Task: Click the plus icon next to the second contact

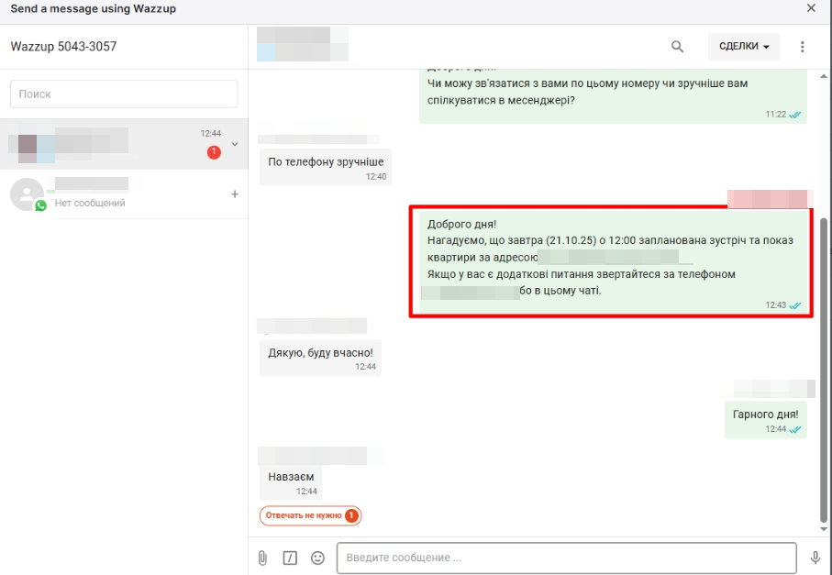Action: pos(235,194)
